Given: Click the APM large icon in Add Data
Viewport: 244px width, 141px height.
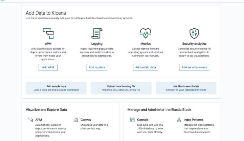Looking at the screenshot, I should [x=48, y=33].
